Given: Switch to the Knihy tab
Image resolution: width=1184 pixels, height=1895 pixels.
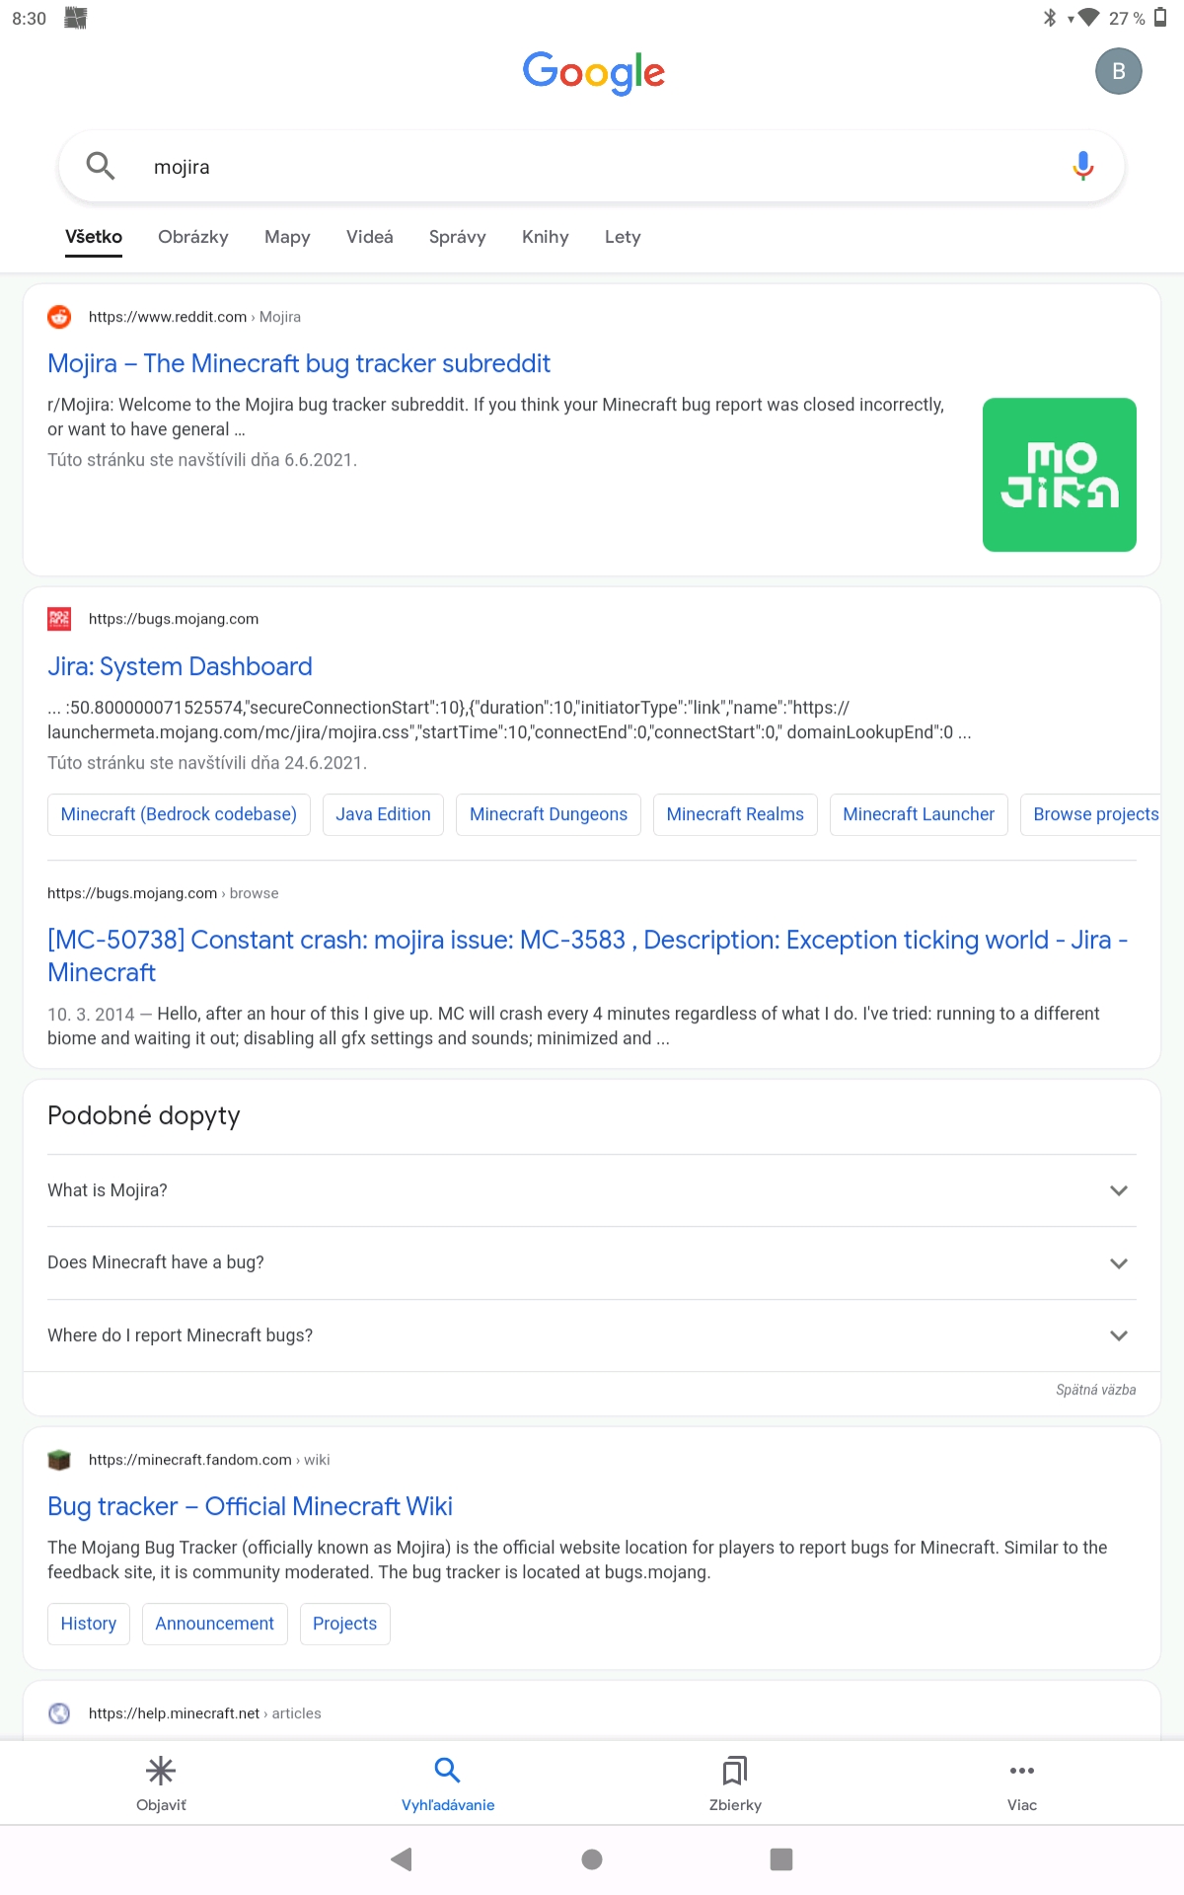Looking at the screenshot, I should pos(546,237).
